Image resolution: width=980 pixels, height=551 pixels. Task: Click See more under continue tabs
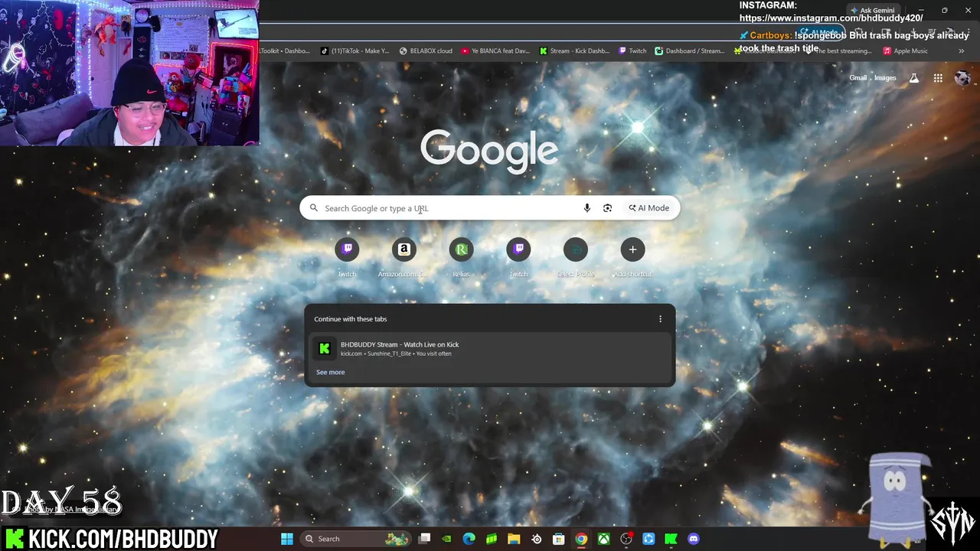click(331, 373)
